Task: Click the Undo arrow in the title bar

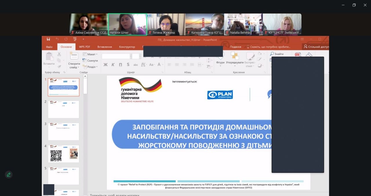Action: click(x=57, y=39)
